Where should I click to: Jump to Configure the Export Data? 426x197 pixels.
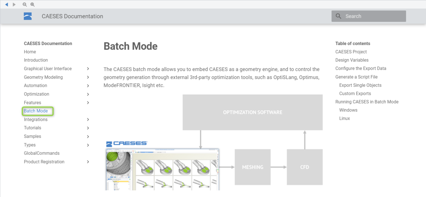tap(361, 68)
